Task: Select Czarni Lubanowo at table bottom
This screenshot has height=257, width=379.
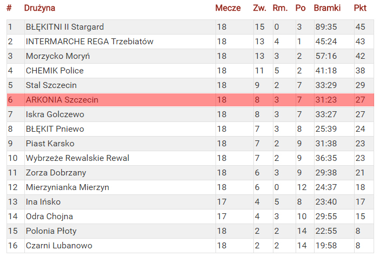Action: click(59, 246)
